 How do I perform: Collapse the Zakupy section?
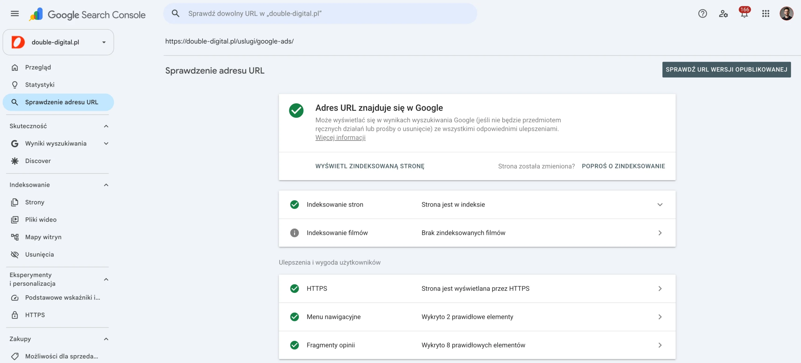[x=106, y=339]
